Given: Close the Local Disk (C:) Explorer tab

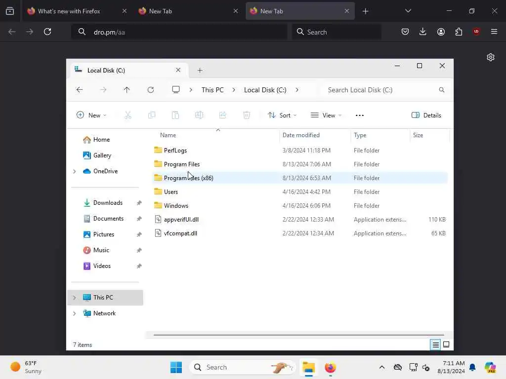Looking at the screenshot, I should (178, 70).
